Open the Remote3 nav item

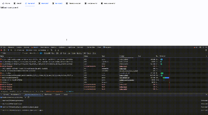57,3
